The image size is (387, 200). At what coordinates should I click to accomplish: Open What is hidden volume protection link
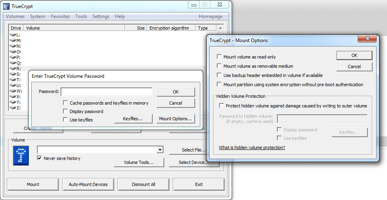[x=252, y=147]
